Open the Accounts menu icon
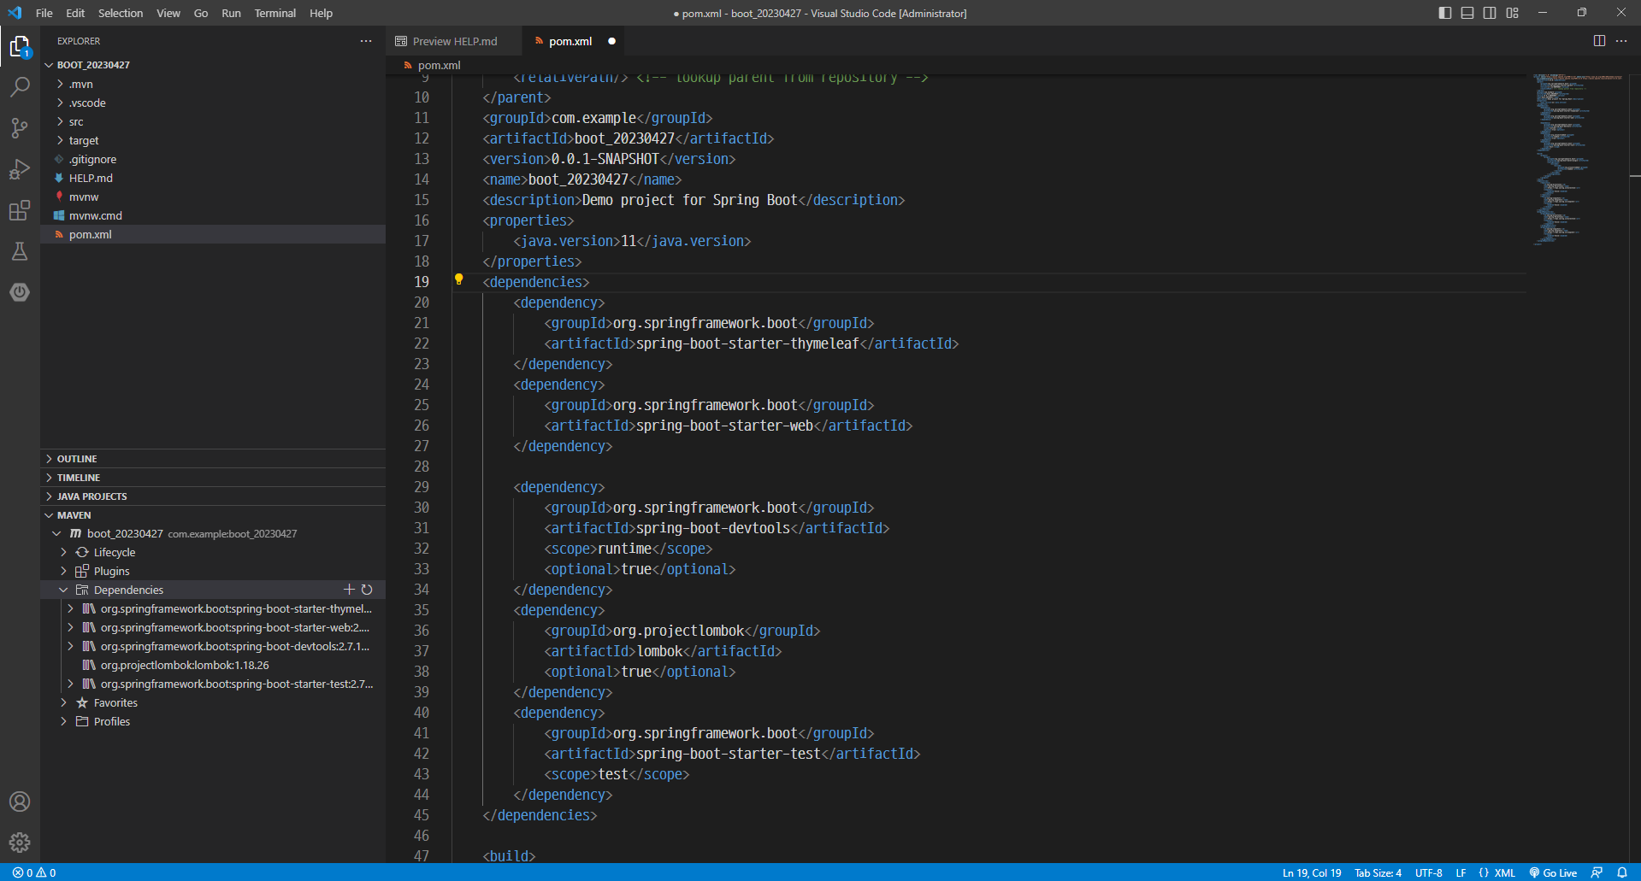This screenshot has width=1641, height=881. coord(20,802)
